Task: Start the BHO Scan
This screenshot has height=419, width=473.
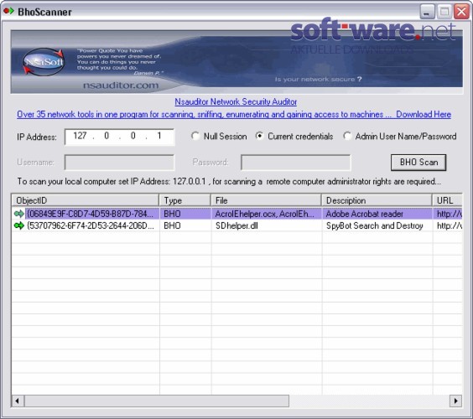Action: [418, 163]
